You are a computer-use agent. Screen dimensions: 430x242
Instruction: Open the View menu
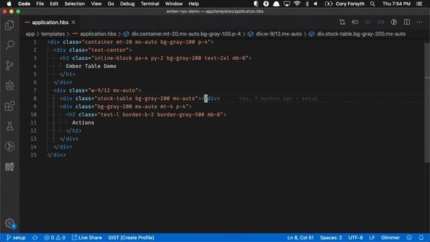96,4
